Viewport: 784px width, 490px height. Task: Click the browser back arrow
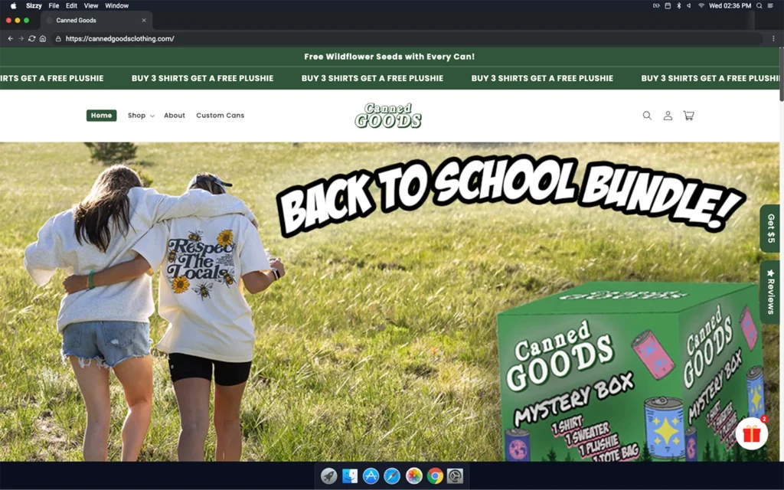click(x=10, y=38)
